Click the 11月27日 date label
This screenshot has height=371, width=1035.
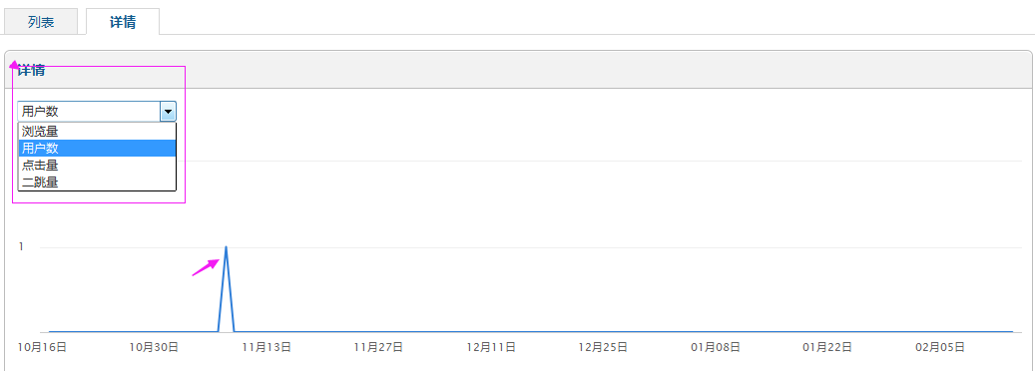tap(378, 347)
